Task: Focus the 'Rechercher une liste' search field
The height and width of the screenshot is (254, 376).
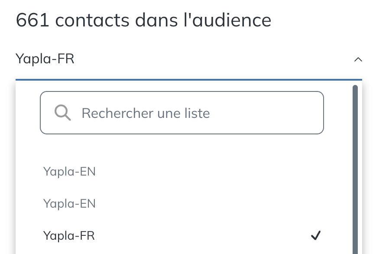Action: pyautogui.click(x=182, y=113)
